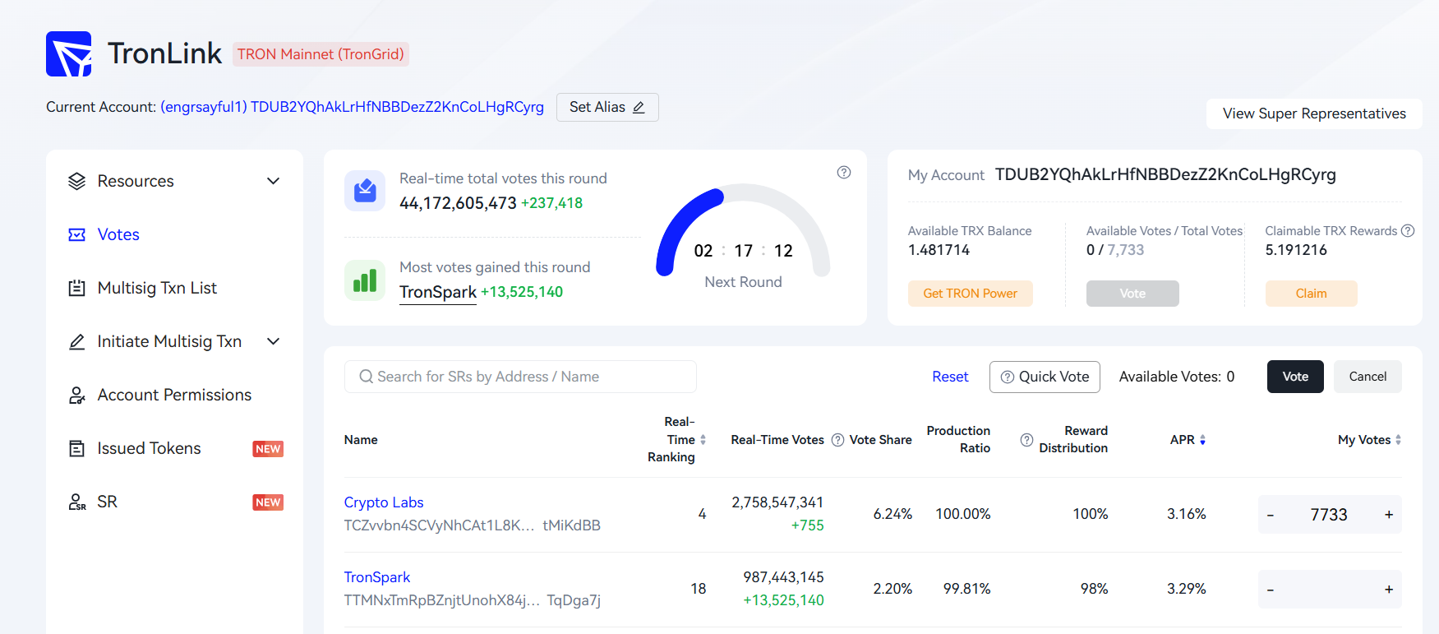This screenshot has height=634, width=1439.
Task: Decrease votes for Crypto Labs
Action: (x=1271, y=515)
